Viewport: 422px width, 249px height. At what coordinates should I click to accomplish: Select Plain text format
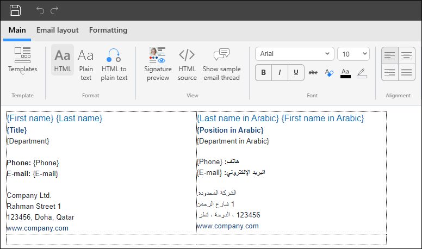pyautogui.click(x=86, y=64)
